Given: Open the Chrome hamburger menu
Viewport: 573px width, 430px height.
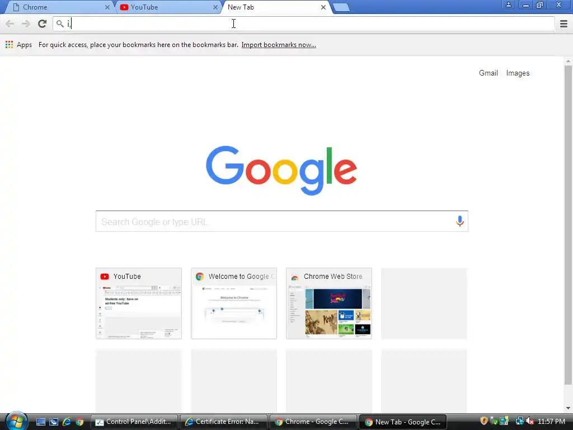Looking at the screenshot, I should pyautogui.click(x=563, y=24).
